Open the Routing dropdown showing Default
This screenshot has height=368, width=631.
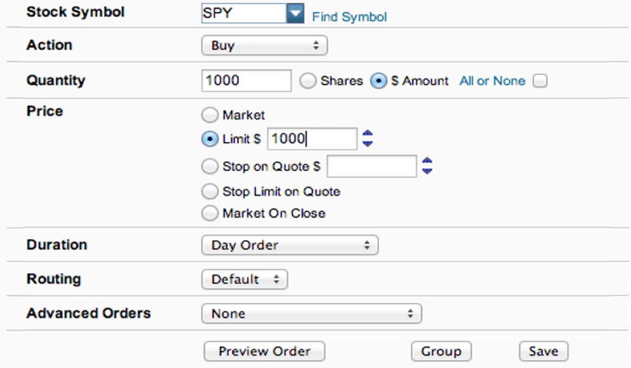point(245,279)
